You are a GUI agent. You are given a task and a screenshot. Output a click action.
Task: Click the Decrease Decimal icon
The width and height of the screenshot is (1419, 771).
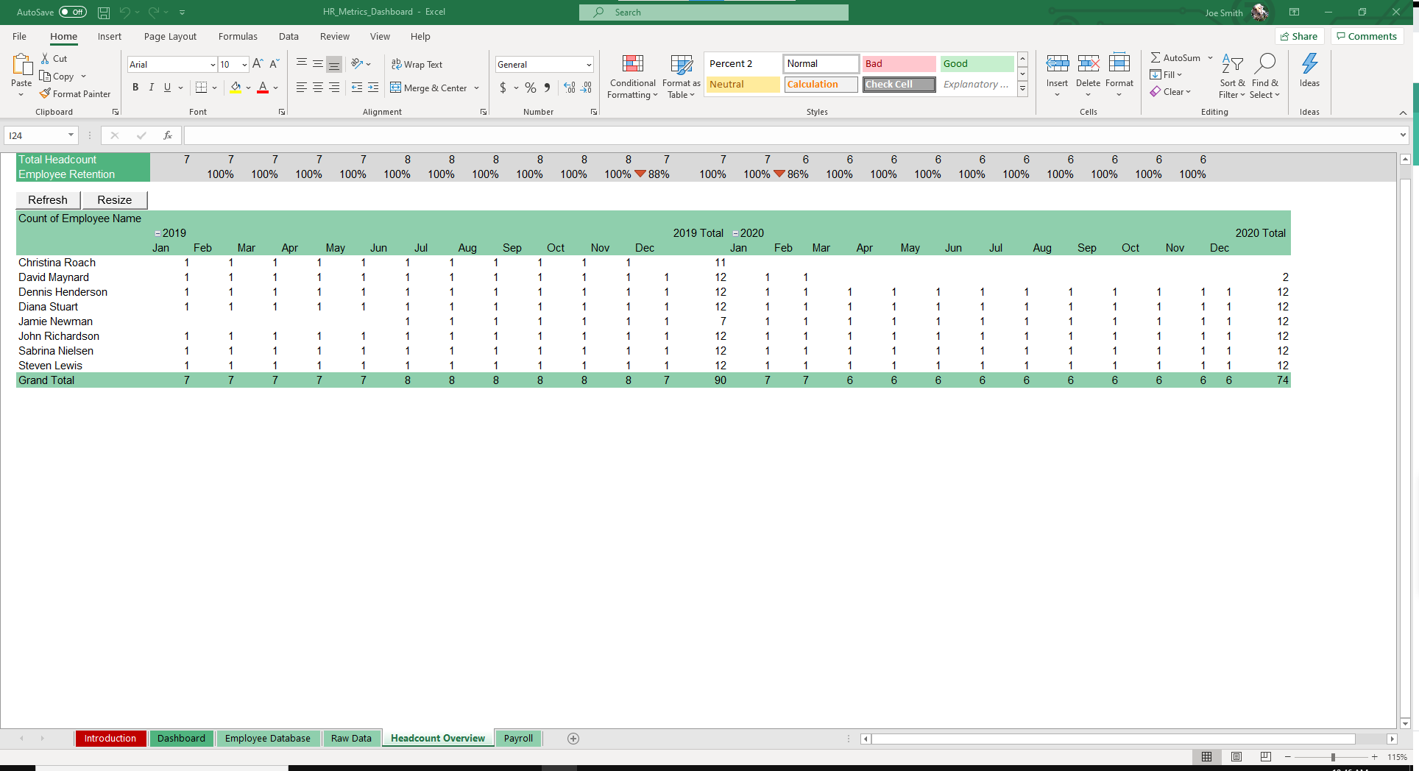[586, 88]
